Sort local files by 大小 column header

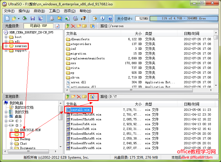pos(132,104)
